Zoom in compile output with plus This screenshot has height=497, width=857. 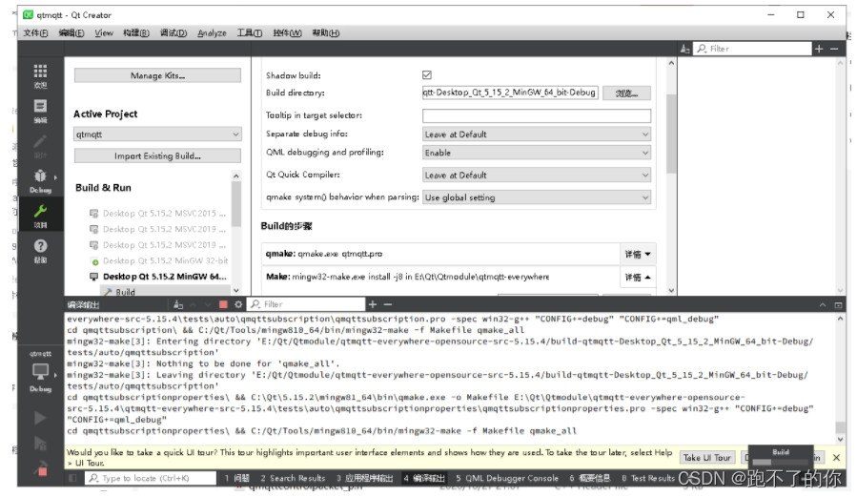pos(373,304)
